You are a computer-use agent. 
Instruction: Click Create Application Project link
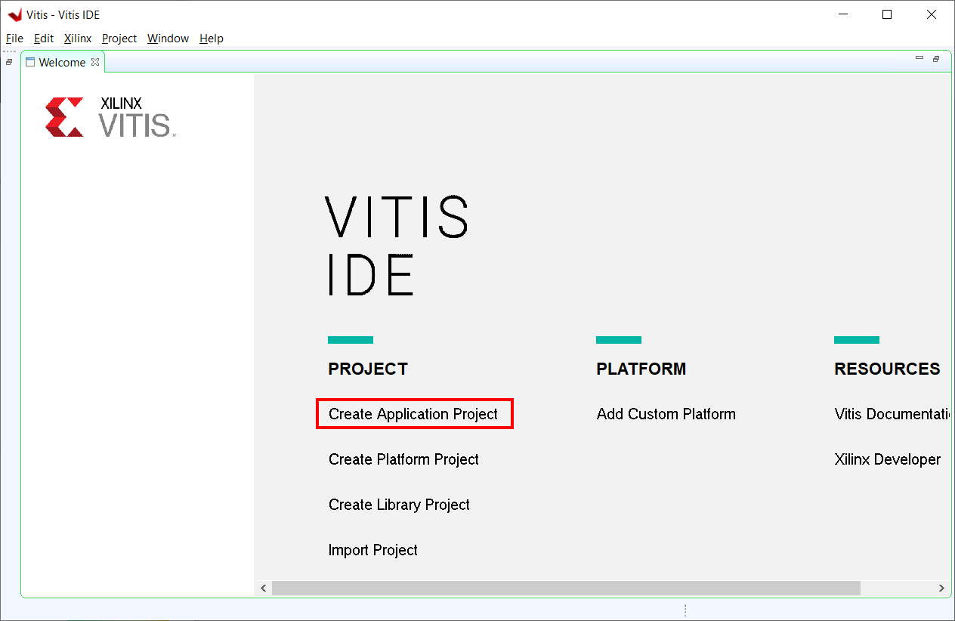point(413,414)
